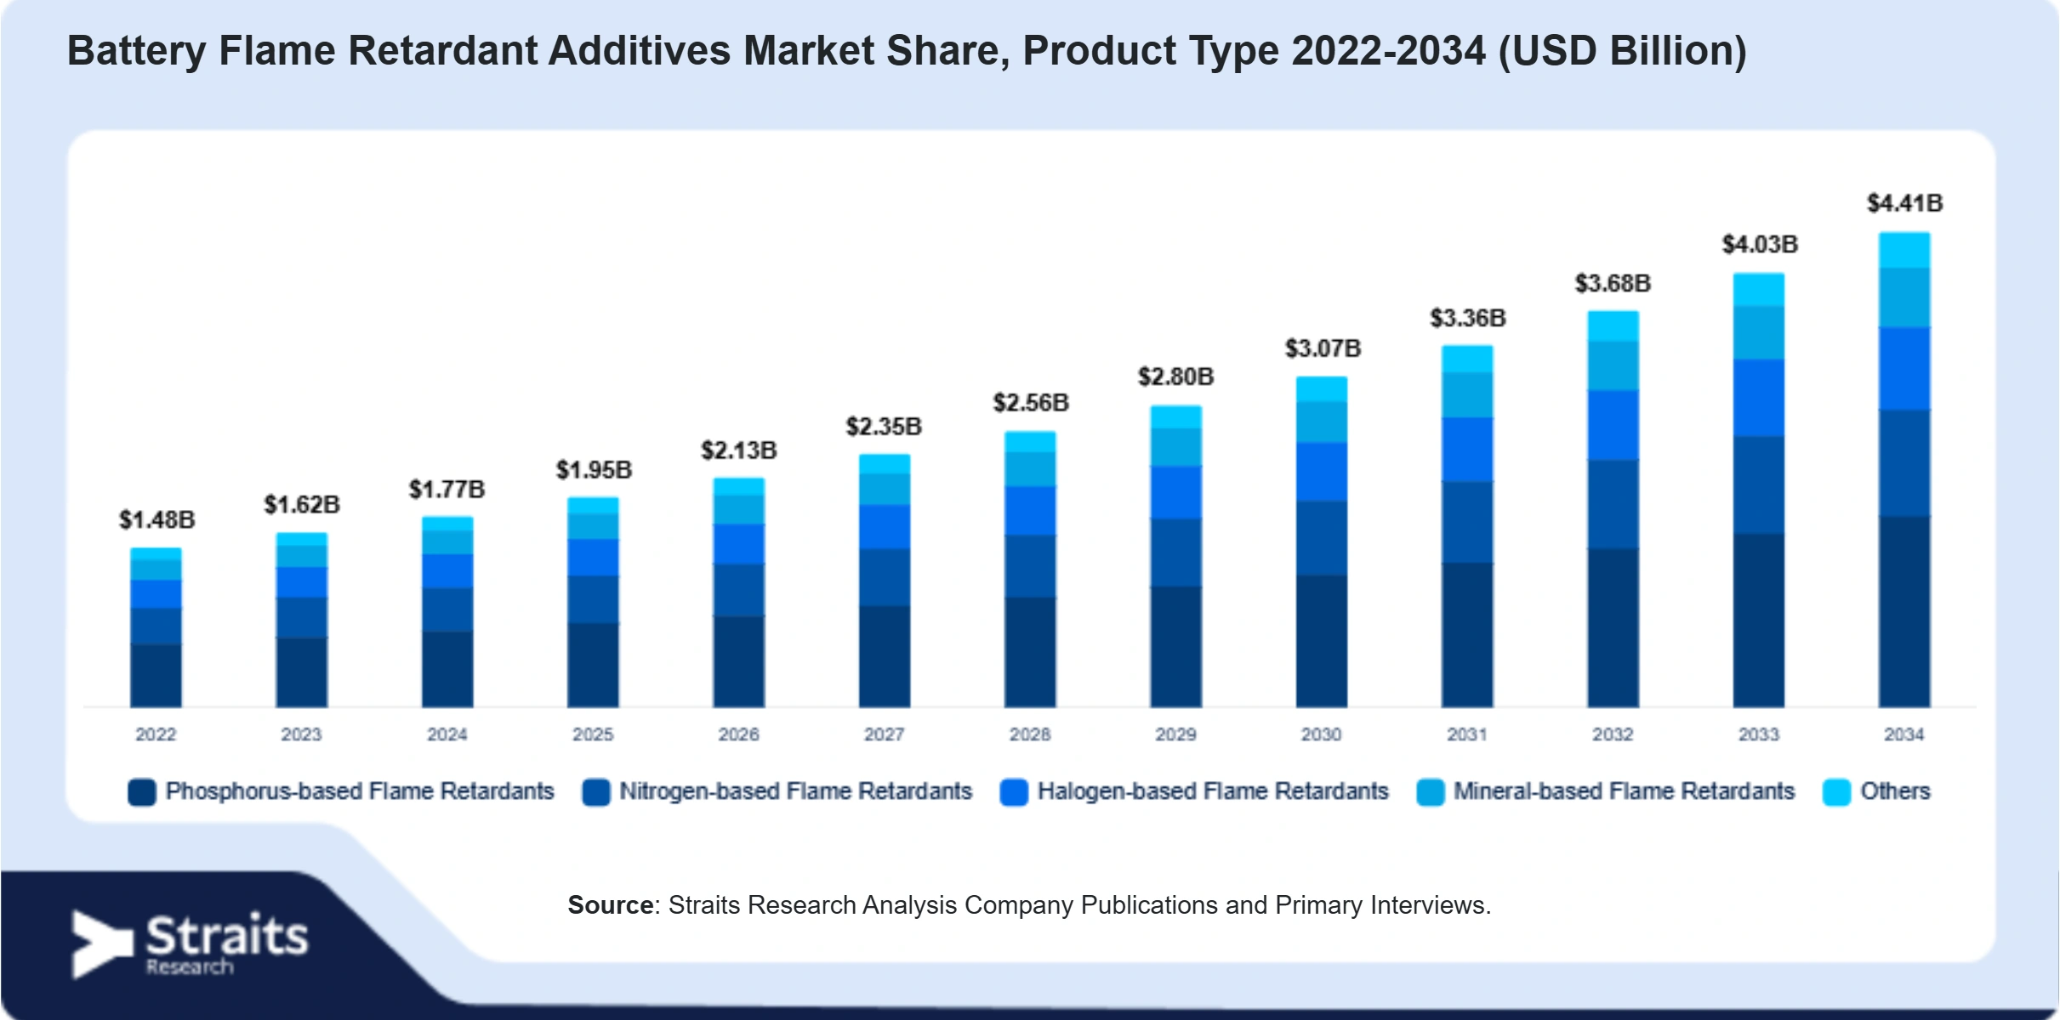
Task: Click the $2.80B value label
Action: (x=1176, y=377)
